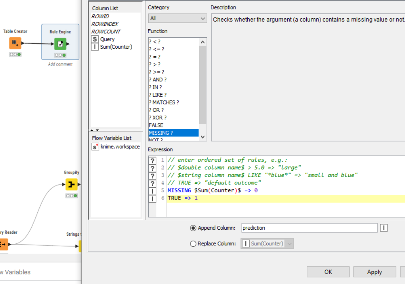Click the GroupBy node status lights
The height and width of the screenshot is (284, 405).
pos(72,195)
